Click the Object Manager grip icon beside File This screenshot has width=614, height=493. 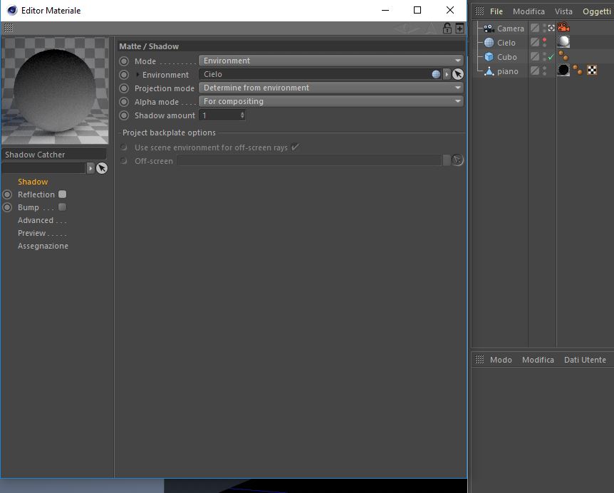(479, 11)
